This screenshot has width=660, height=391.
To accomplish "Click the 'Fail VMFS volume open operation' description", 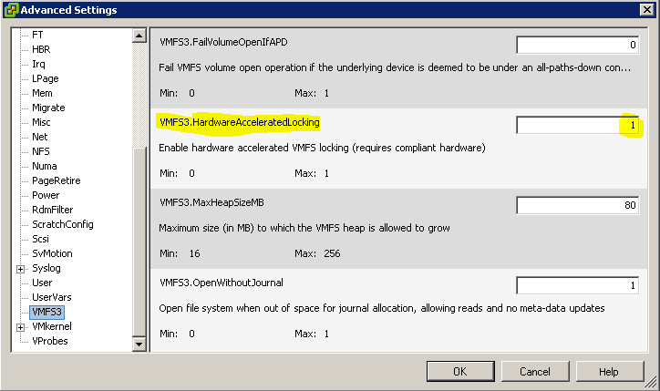I will pos(395,67).
